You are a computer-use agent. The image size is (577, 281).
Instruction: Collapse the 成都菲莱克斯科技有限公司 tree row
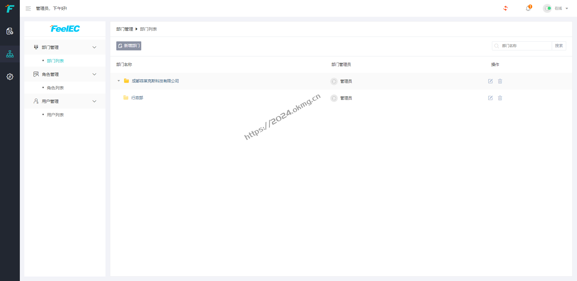(119, 81)
